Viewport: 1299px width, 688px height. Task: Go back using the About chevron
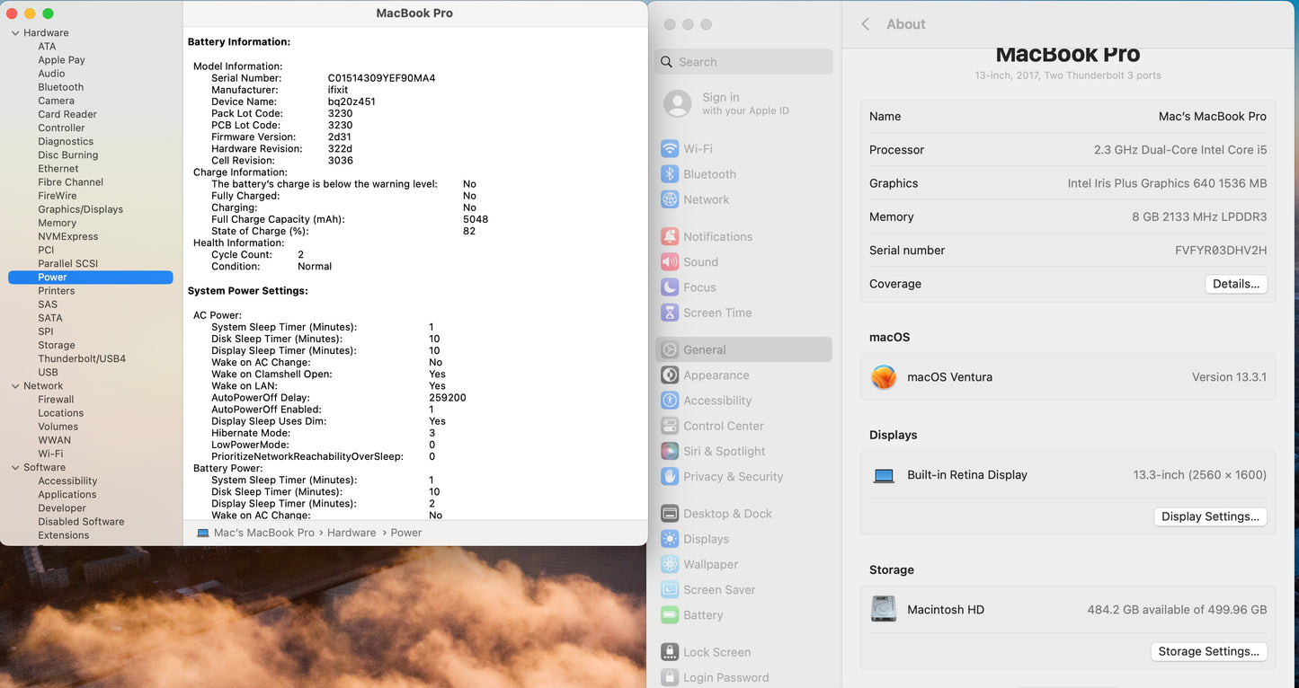tap(865, 24)
